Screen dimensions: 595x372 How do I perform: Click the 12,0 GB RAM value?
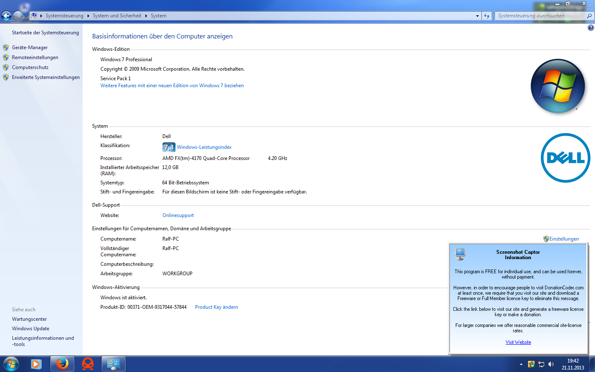170,167
